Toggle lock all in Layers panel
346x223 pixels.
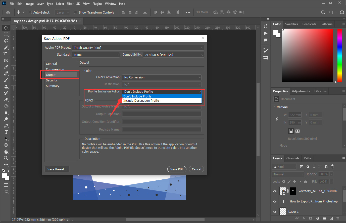306,182
